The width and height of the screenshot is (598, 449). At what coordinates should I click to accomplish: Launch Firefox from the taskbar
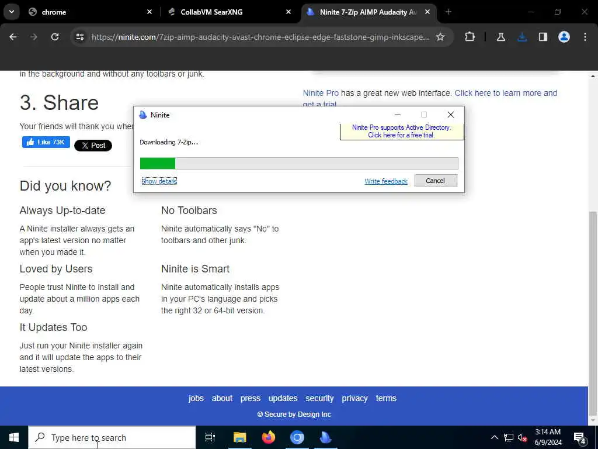click(x=269, y=437)
